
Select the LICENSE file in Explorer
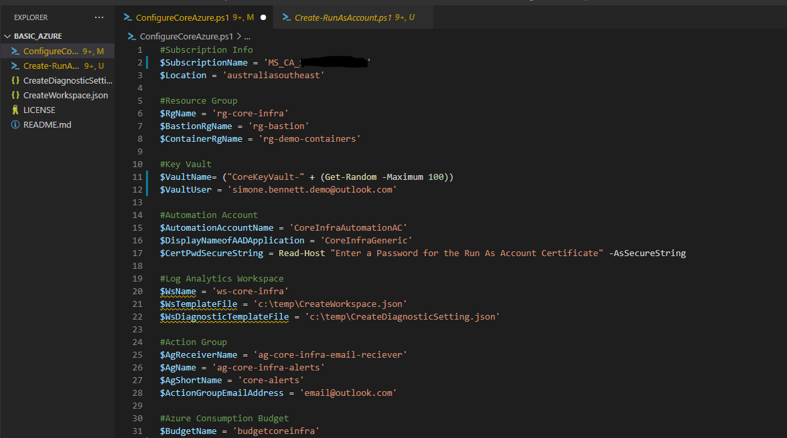point(40,110)
